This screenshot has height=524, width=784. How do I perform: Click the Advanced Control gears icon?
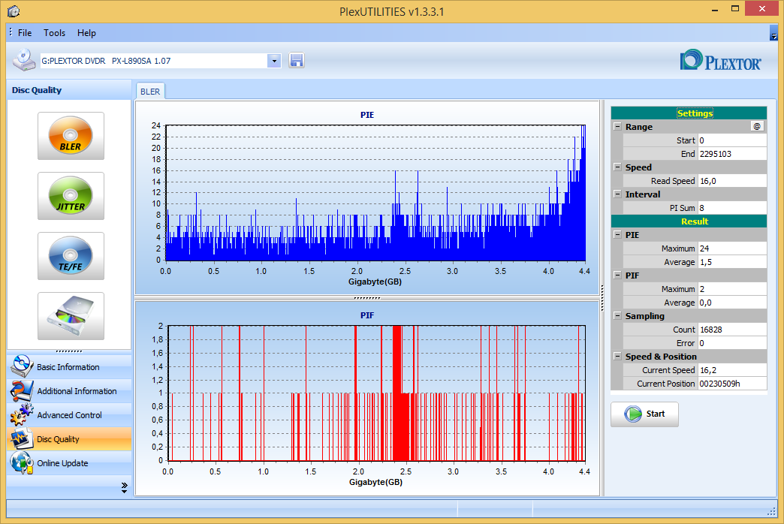click(x=22, y=414)
